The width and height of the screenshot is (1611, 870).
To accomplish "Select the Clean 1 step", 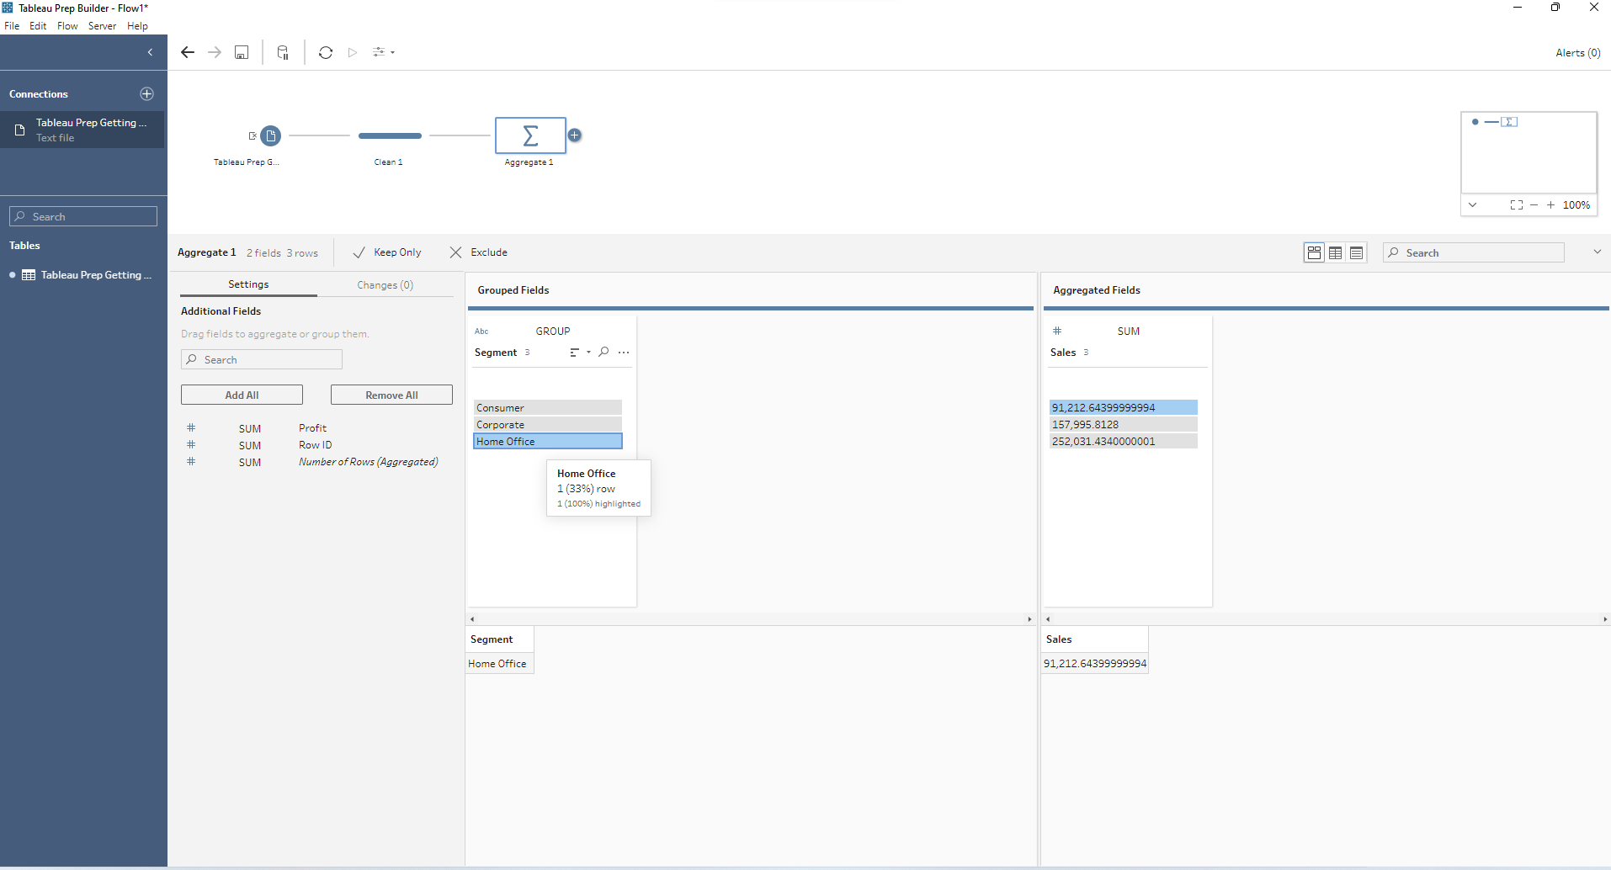I will [x=390, y=135].
